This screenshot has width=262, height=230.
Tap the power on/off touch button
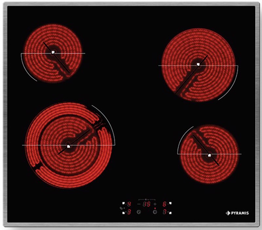point(155,212)
